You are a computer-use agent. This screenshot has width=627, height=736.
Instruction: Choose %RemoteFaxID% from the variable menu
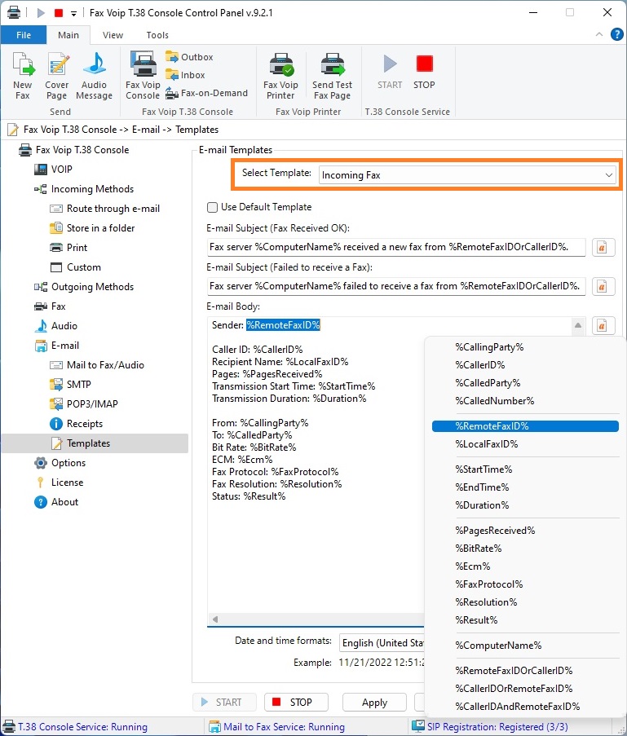pos(525,426)
